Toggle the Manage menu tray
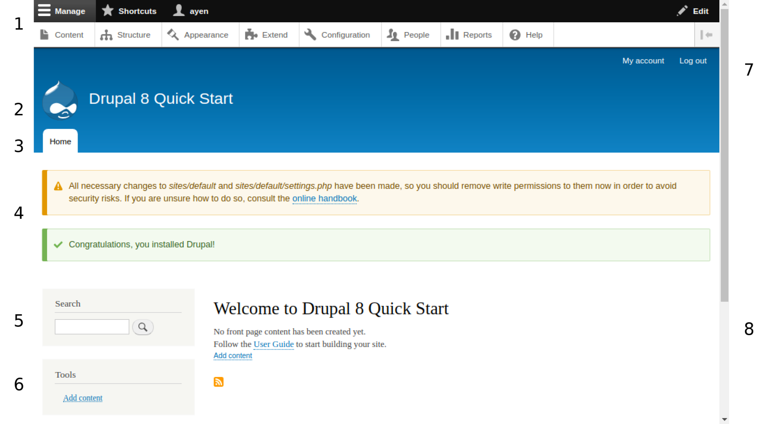Screen dimensions: 764x424 (x=62, y=11)
